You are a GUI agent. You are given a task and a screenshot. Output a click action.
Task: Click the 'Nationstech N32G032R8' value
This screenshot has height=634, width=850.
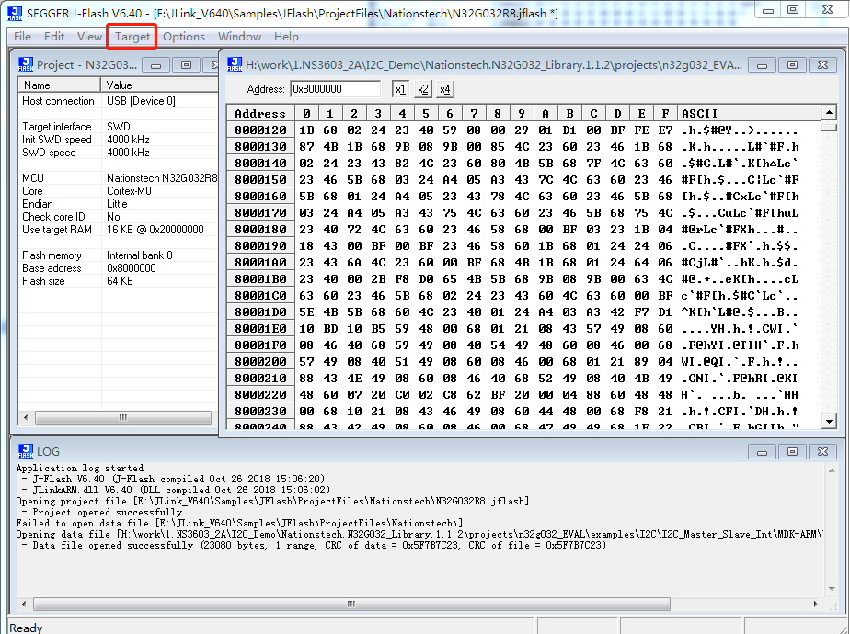click(162, 178)
